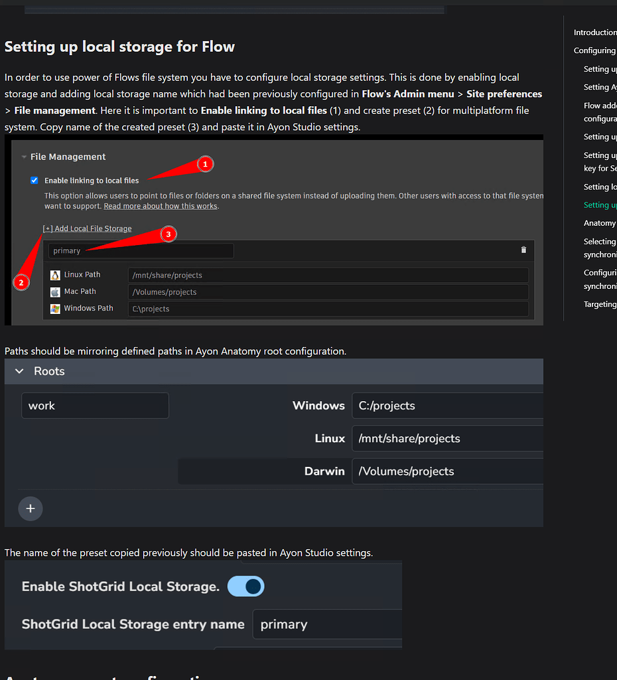
Task: Click the red callout badge numbered 2
Action: point(21,282)
